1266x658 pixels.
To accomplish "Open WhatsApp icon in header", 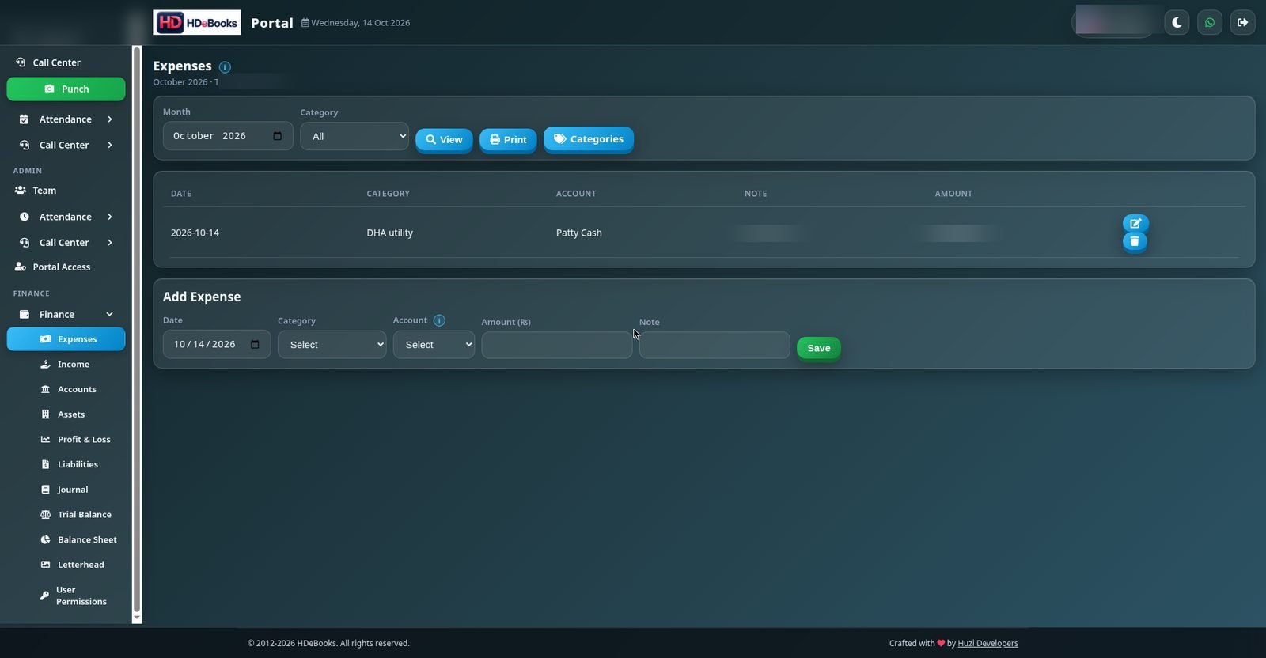I will pyautogui.click(x=1210, y=23).
